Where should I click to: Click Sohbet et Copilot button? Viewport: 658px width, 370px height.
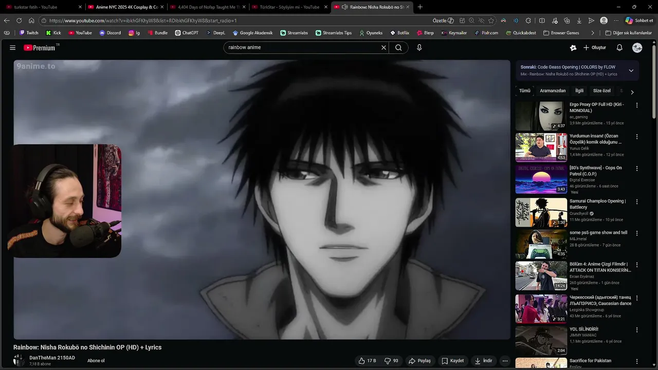click(639, 21)
